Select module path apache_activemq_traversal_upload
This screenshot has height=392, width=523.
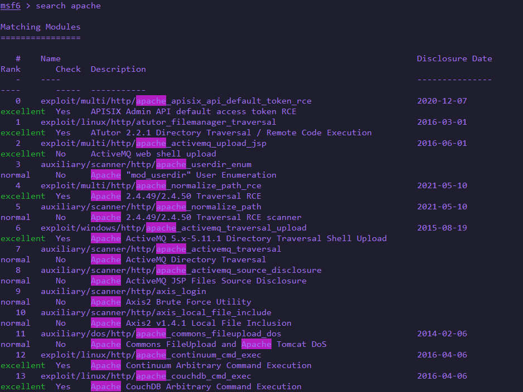pos(173,228)
